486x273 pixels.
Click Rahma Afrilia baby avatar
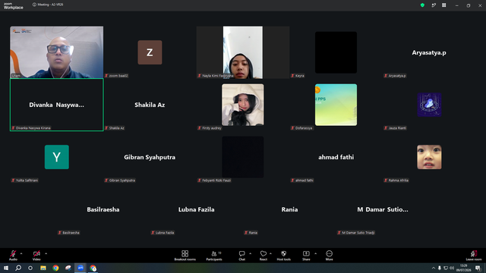click(x=429, y=157)
